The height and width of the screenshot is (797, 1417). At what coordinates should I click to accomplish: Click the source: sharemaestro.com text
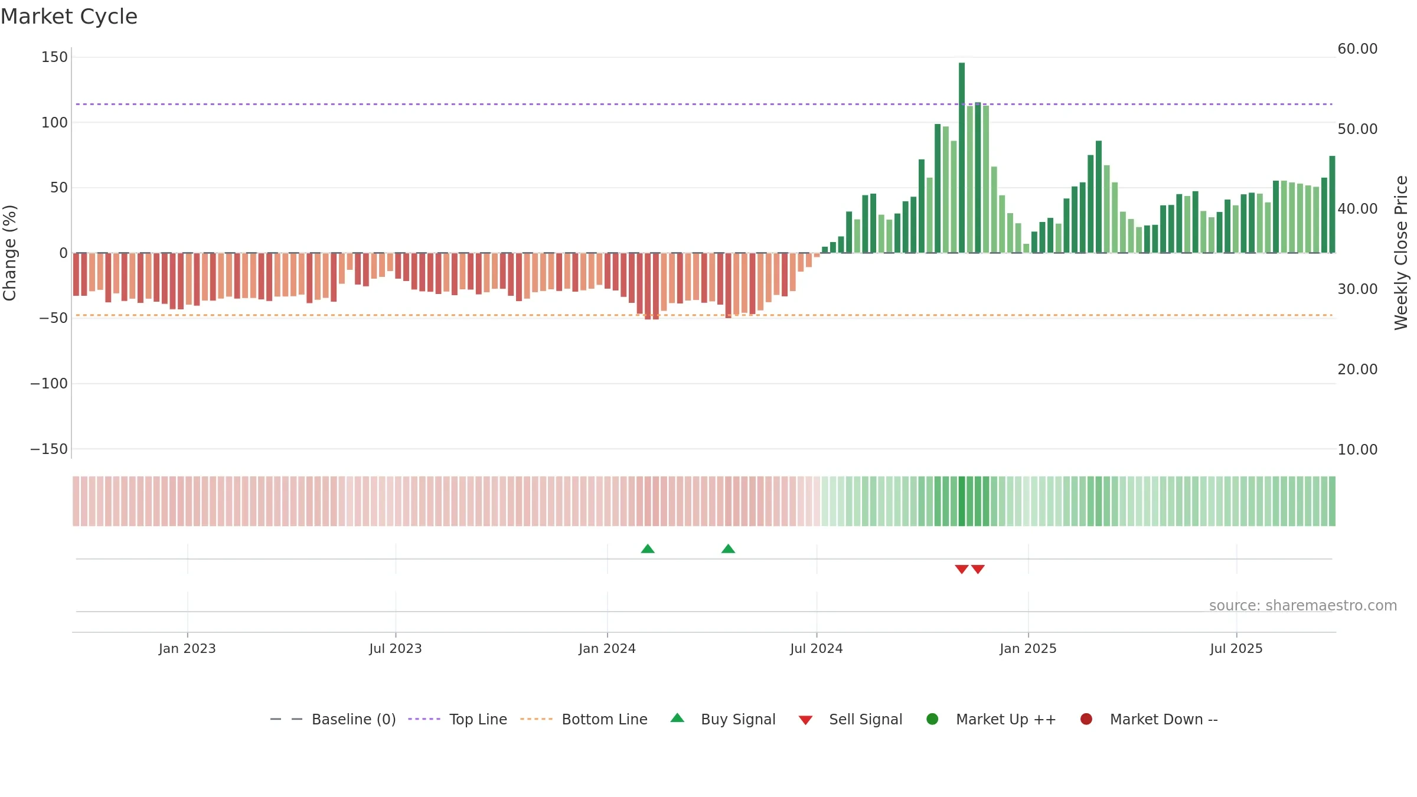click(1303, 606)
